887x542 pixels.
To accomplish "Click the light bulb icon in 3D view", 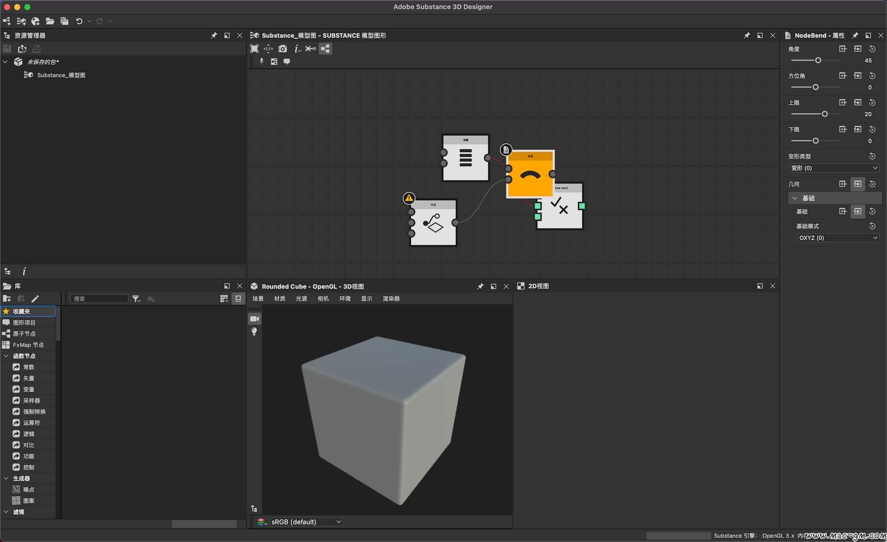I will [x=254, y=331].
